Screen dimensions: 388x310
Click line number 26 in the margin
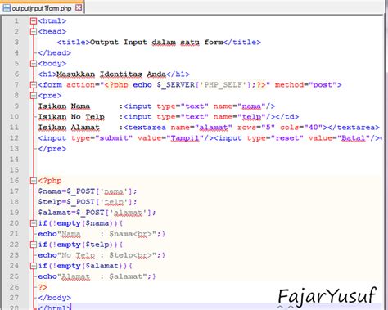coord(14,287)
